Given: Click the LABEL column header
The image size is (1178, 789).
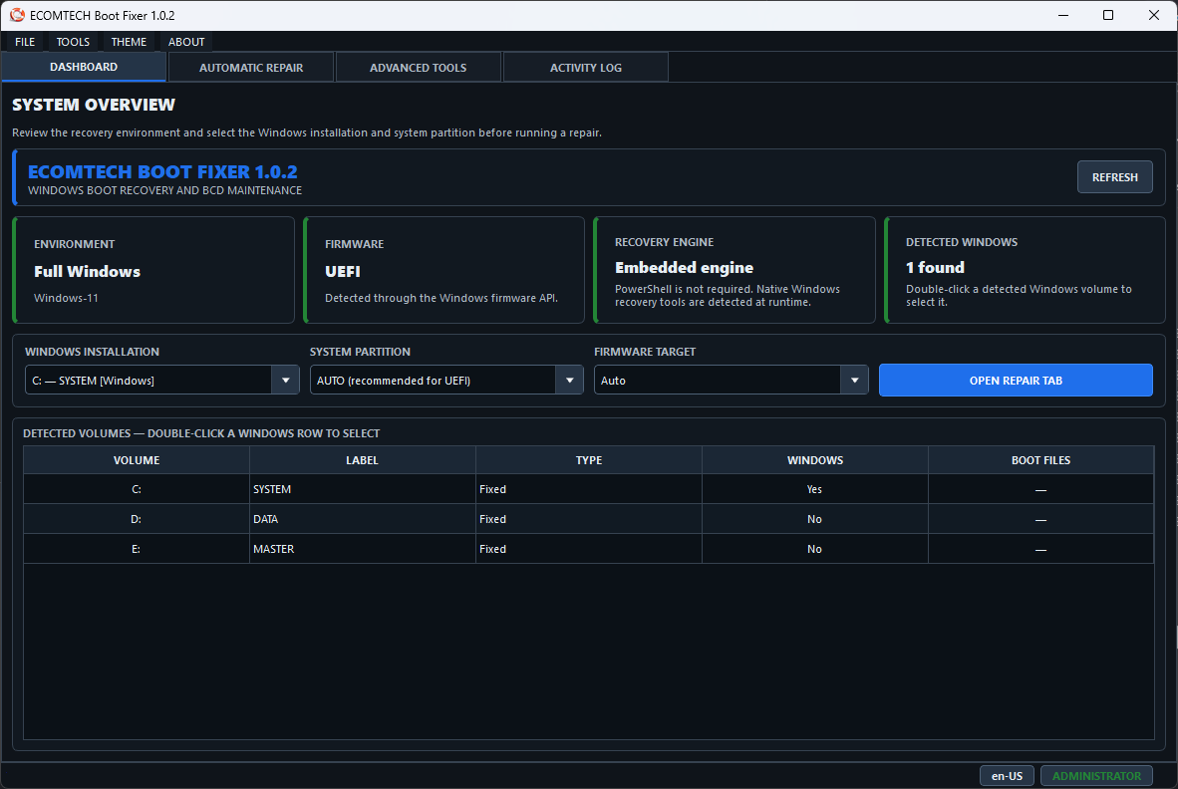Looking at the screenshot, I should pos(362,460).
